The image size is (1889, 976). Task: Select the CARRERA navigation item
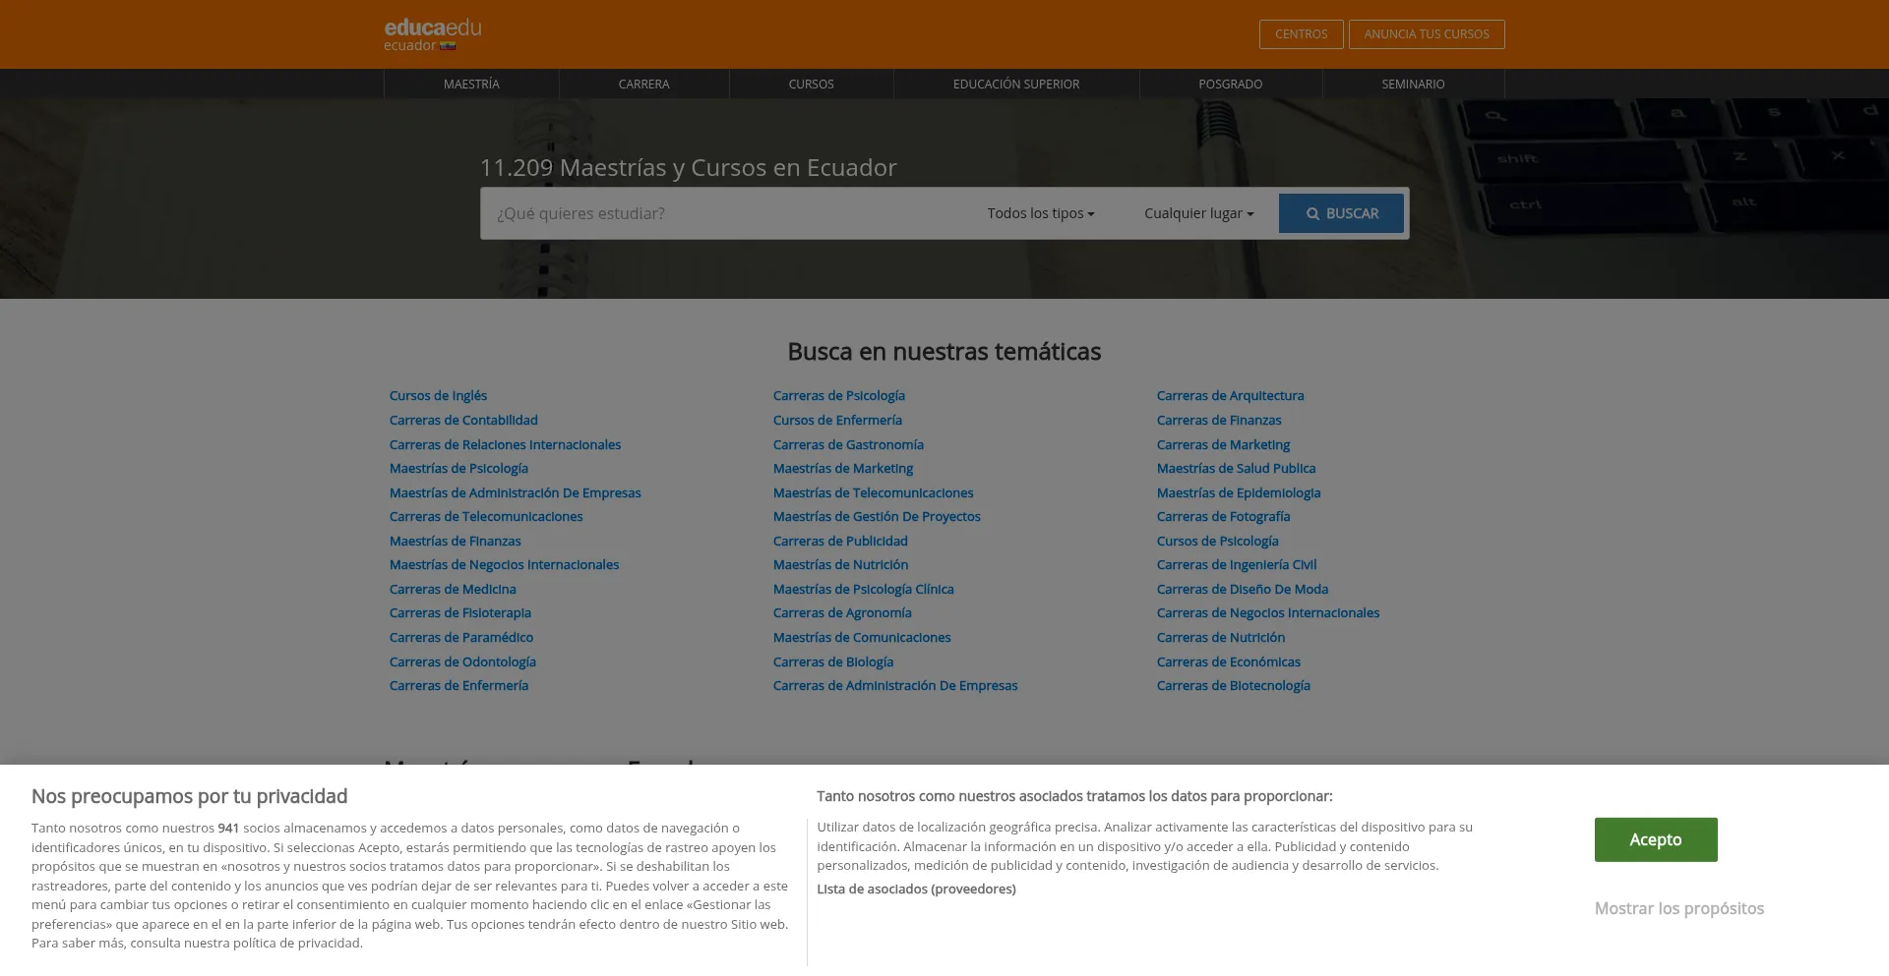click(643, 85)
